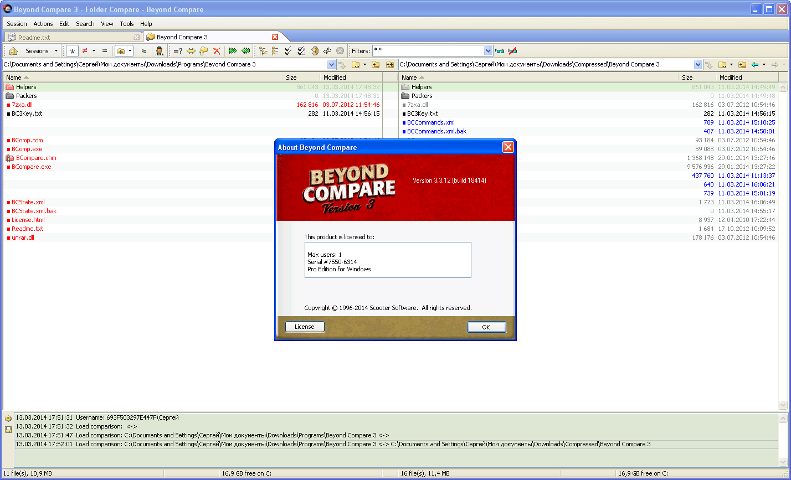This screenshot has height=480, width=791.
Task: Click right pane Up One Level icon
Action: click(x=742, y=65)
